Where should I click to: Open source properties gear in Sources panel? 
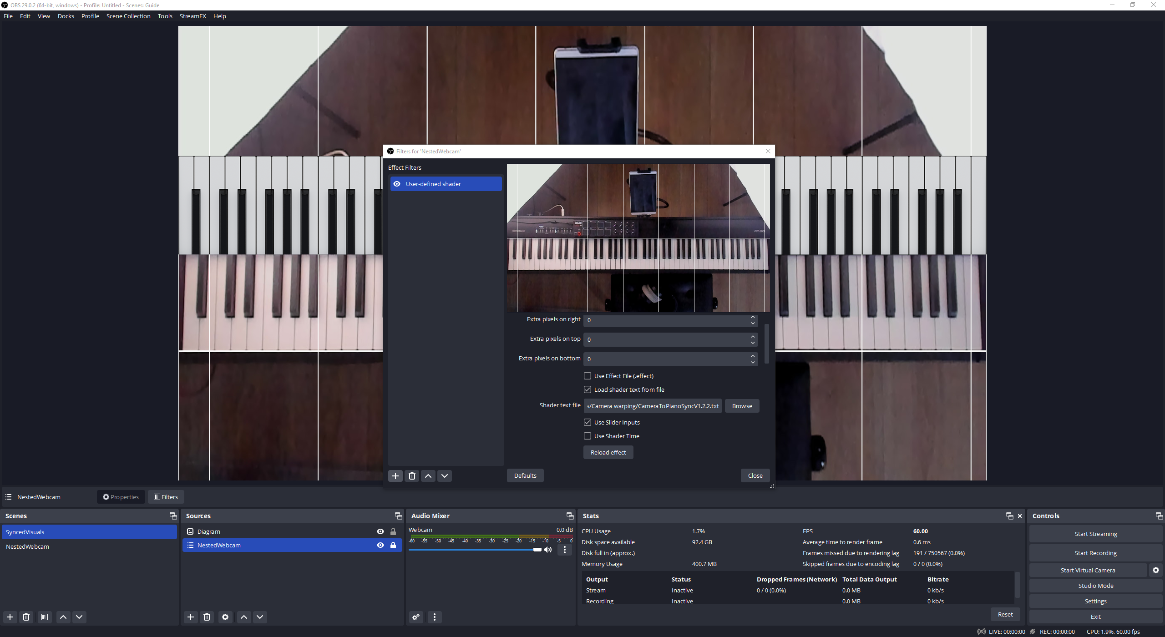[225, 617]
